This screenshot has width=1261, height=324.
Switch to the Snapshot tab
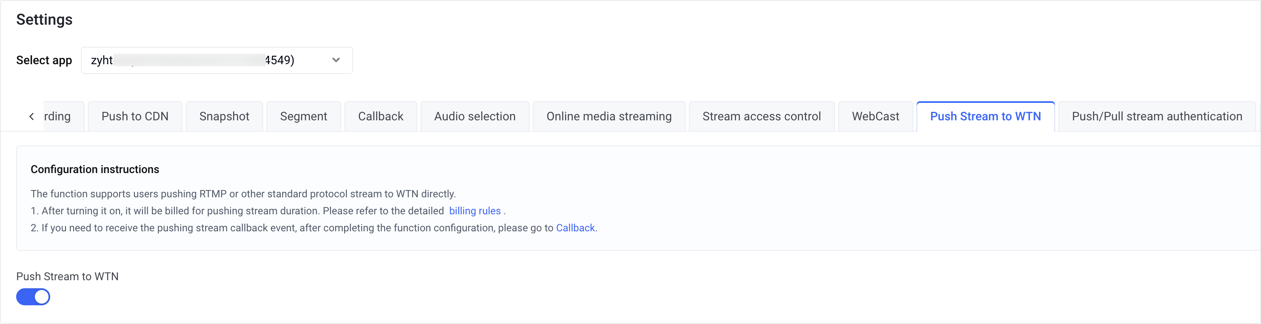coord(224,117)
